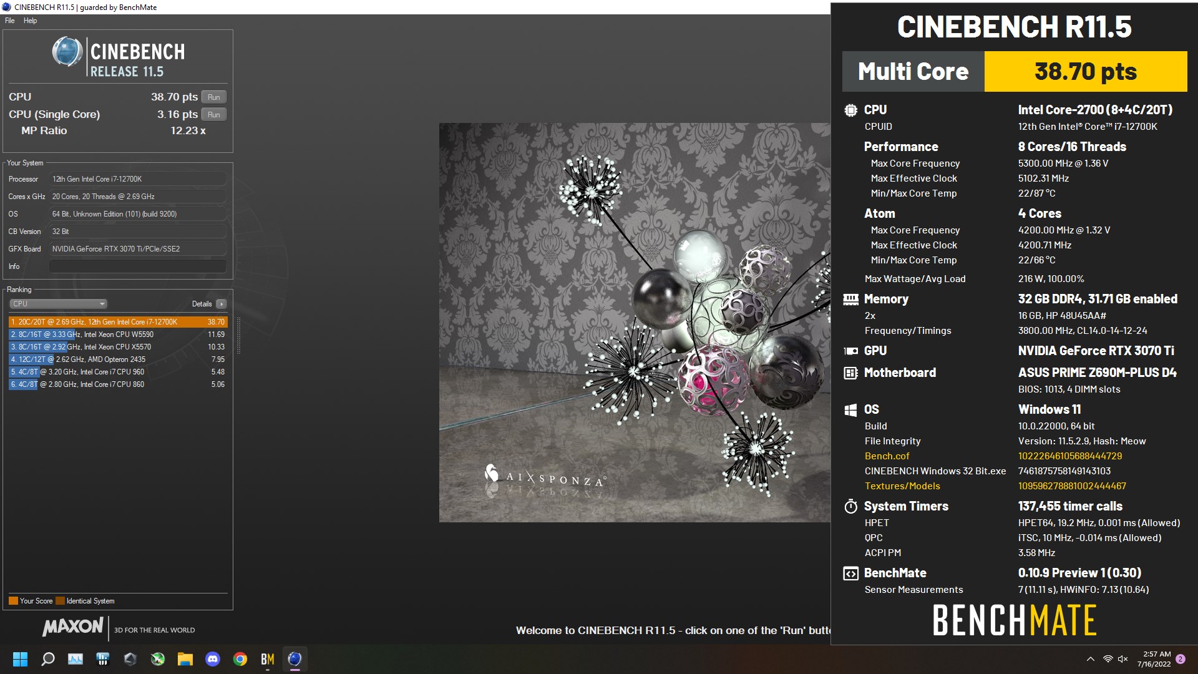Screen dimensions: 1198x674
Task: Select ranking row Xeon CPU X5570
Action: pyautogui.click(x=118, y=347)
